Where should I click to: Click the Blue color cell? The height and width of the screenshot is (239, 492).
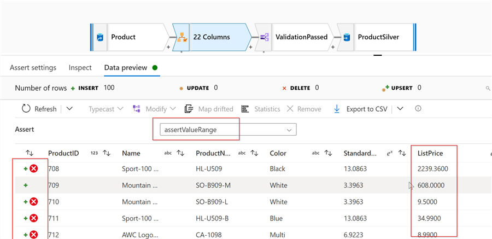pos(276,218)
